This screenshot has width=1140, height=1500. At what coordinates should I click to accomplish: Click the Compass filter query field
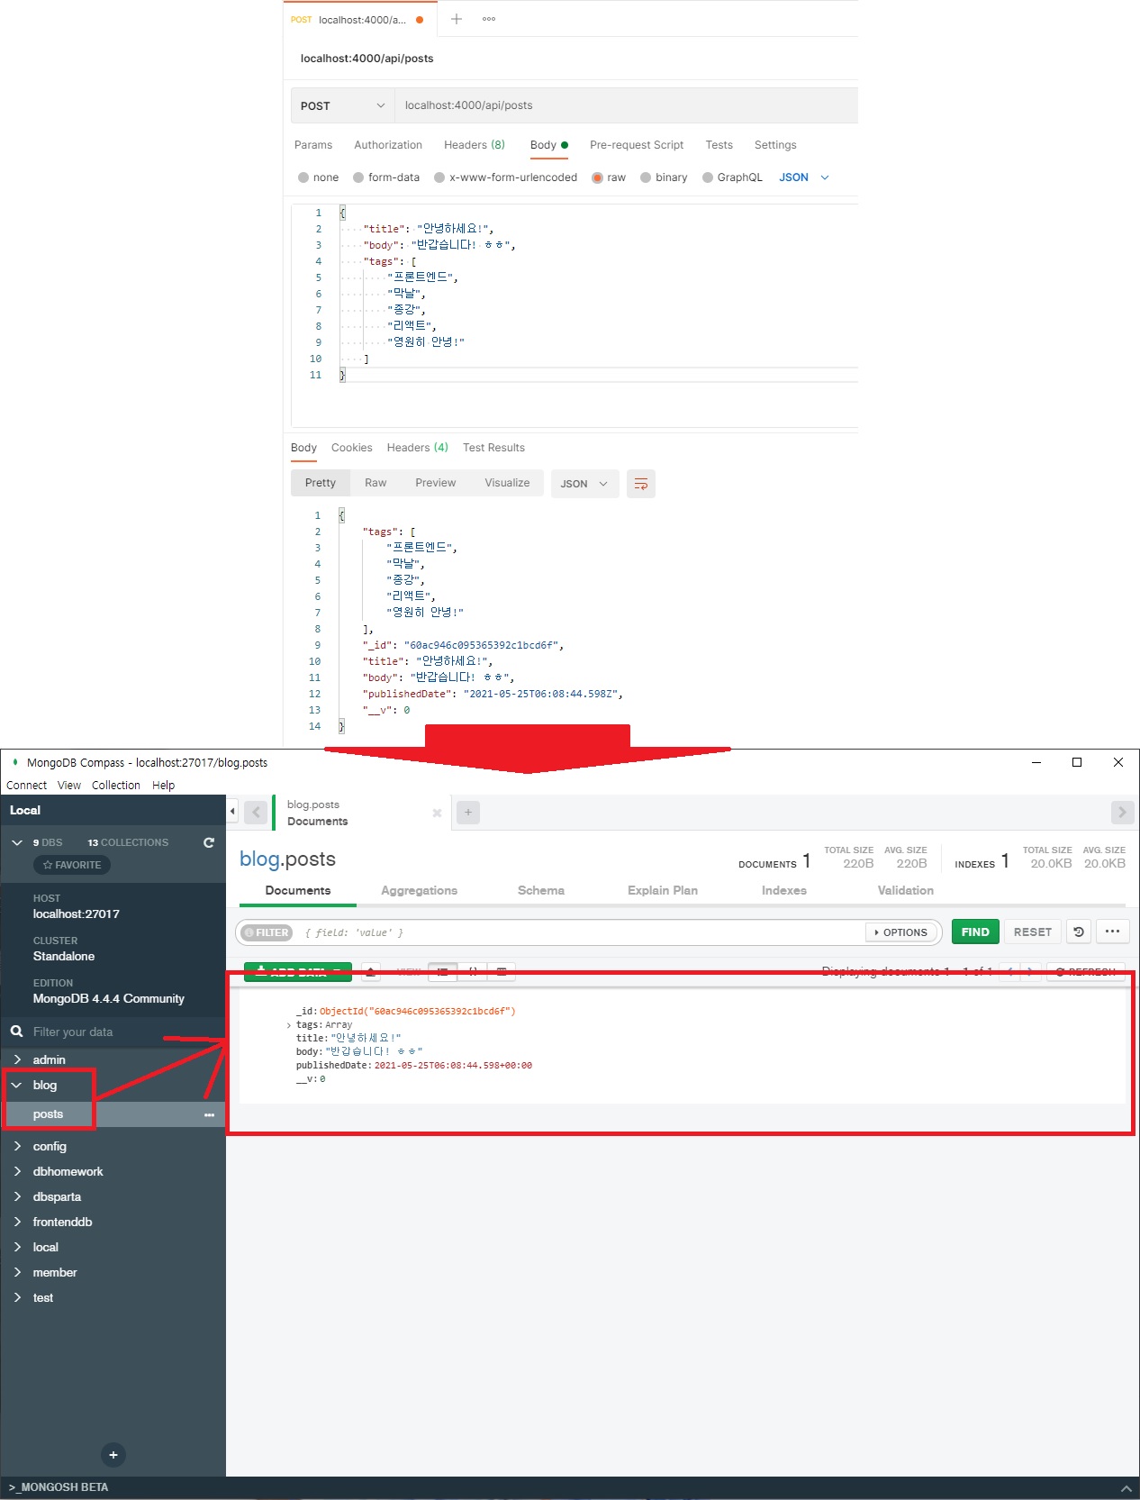coord(581,932)
